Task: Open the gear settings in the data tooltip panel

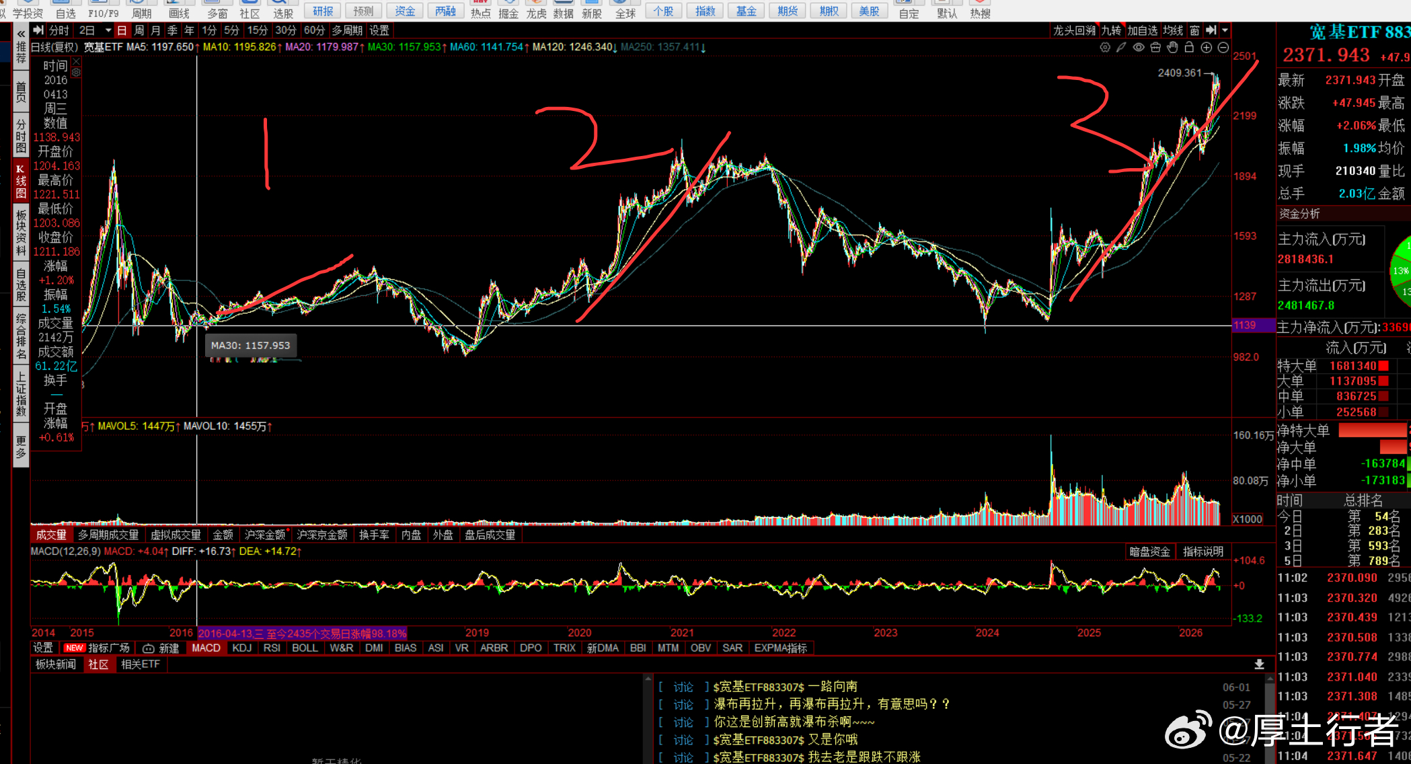Action: (x=76, y=73)
